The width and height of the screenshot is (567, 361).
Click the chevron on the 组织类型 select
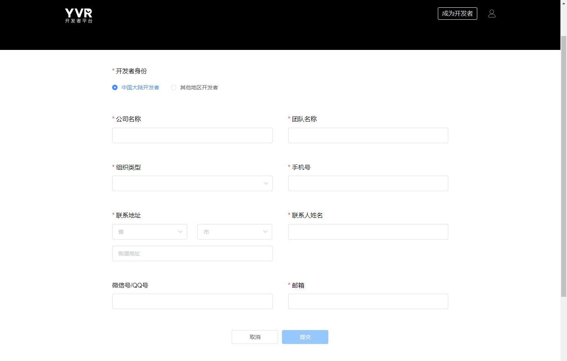pyautogui.click(x=266, y=183)
